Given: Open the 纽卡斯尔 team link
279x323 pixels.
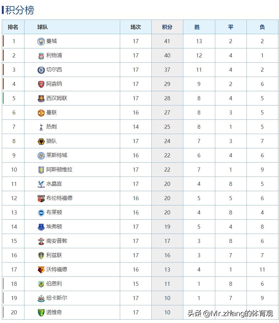Looking at the screenshot, I should (57, 298).
